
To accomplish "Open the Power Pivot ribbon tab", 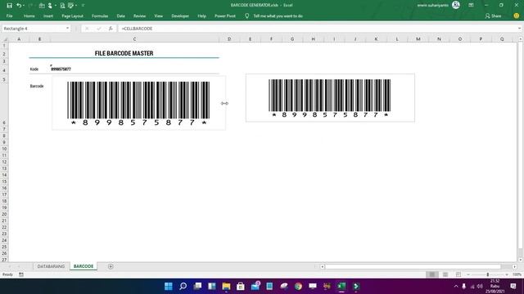I will [225, 16].
